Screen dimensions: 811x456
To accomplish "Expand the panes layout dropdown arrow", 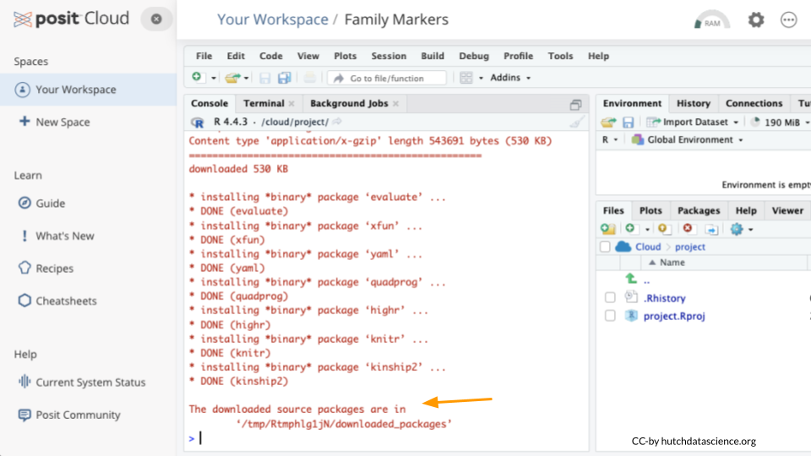I will [x=481, y=78].
